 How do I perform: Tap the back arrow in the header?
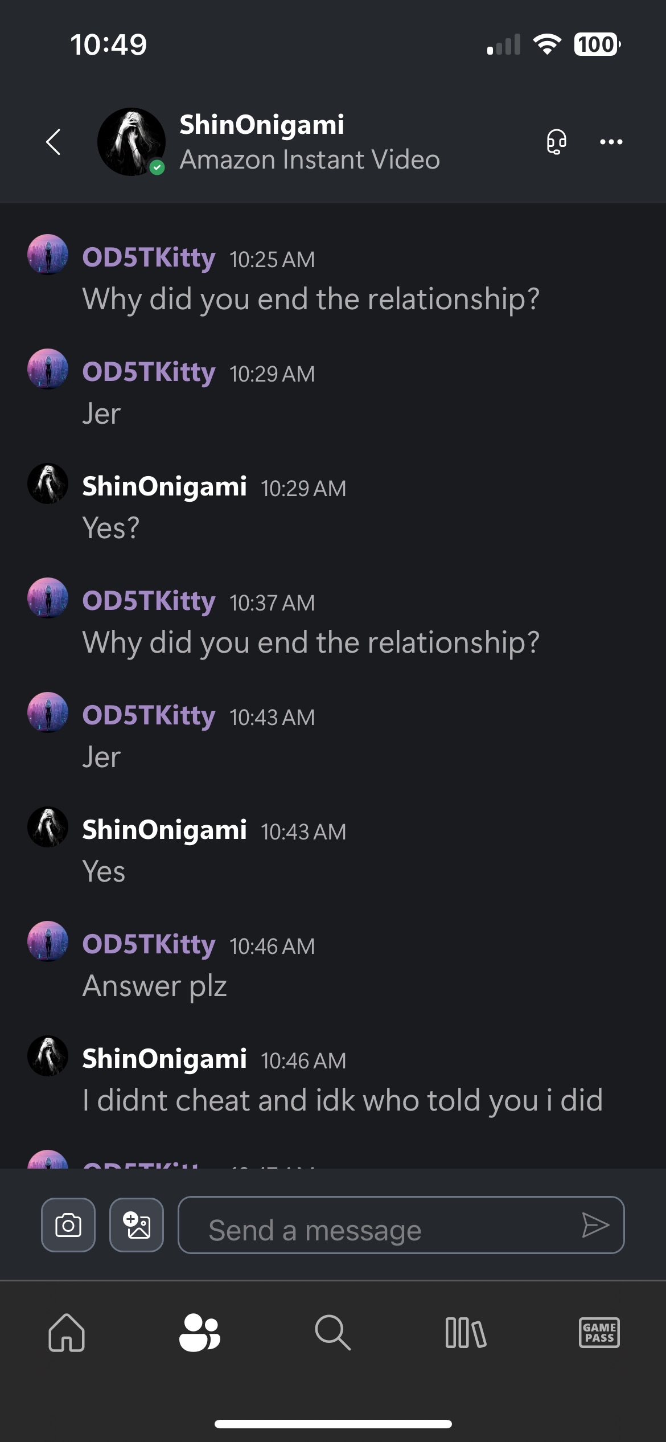[x=54, y=142]
